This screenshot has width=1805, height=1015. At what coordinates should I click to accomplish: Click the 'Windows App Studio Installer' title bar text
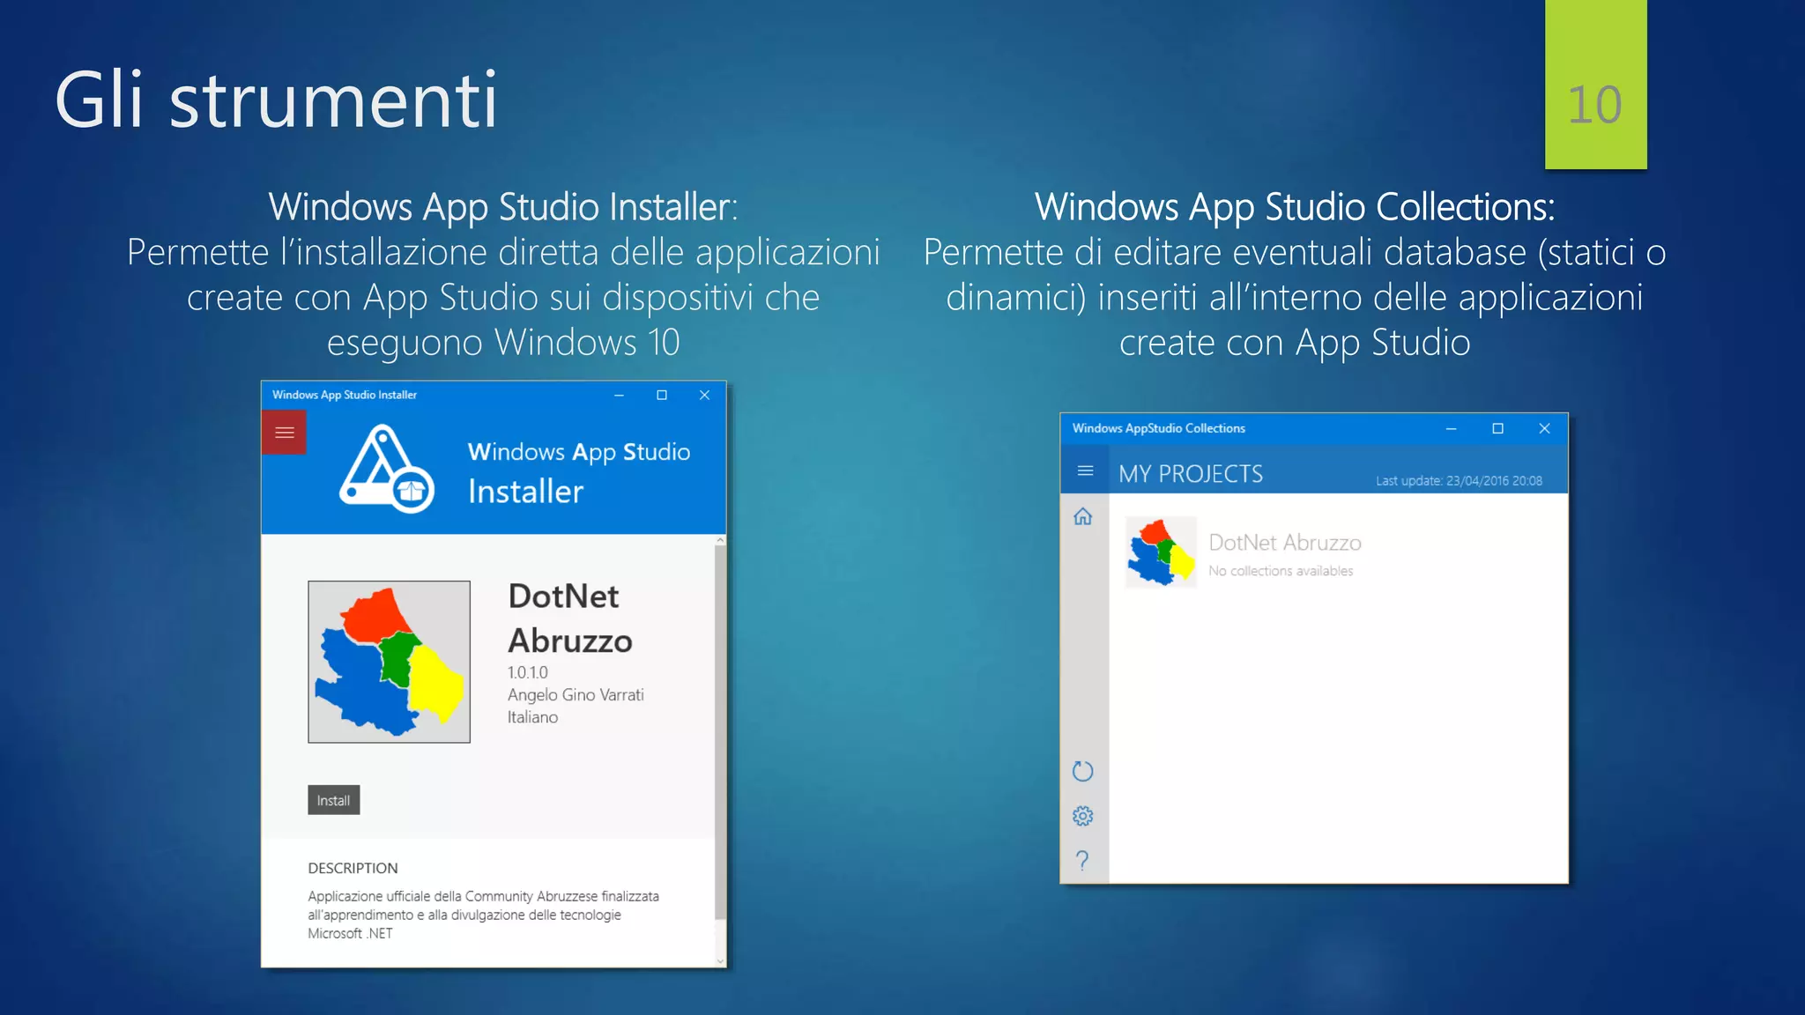point(345,395)
